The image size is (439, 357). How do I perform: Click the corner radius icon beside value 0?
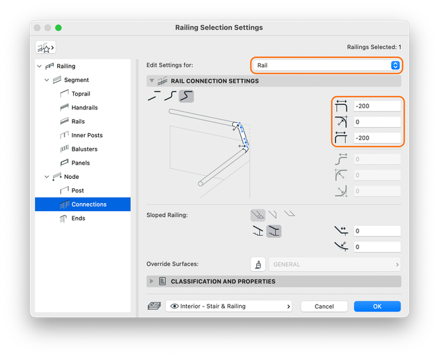tap(341, 122)
